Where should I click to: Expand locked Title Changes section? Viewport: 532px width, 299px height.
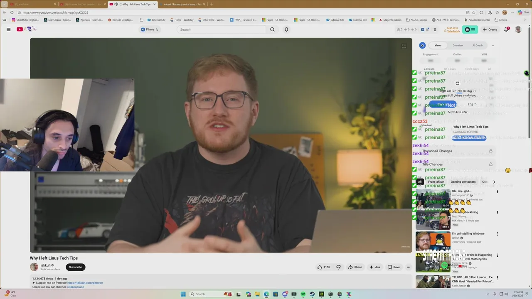coord(457,164)
